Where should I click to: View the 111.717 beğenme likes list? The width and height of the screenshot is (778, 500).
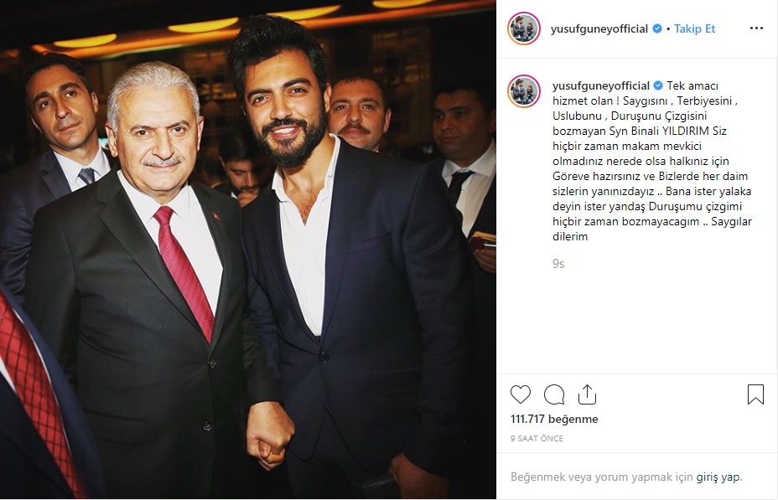[x=554, y=420]
